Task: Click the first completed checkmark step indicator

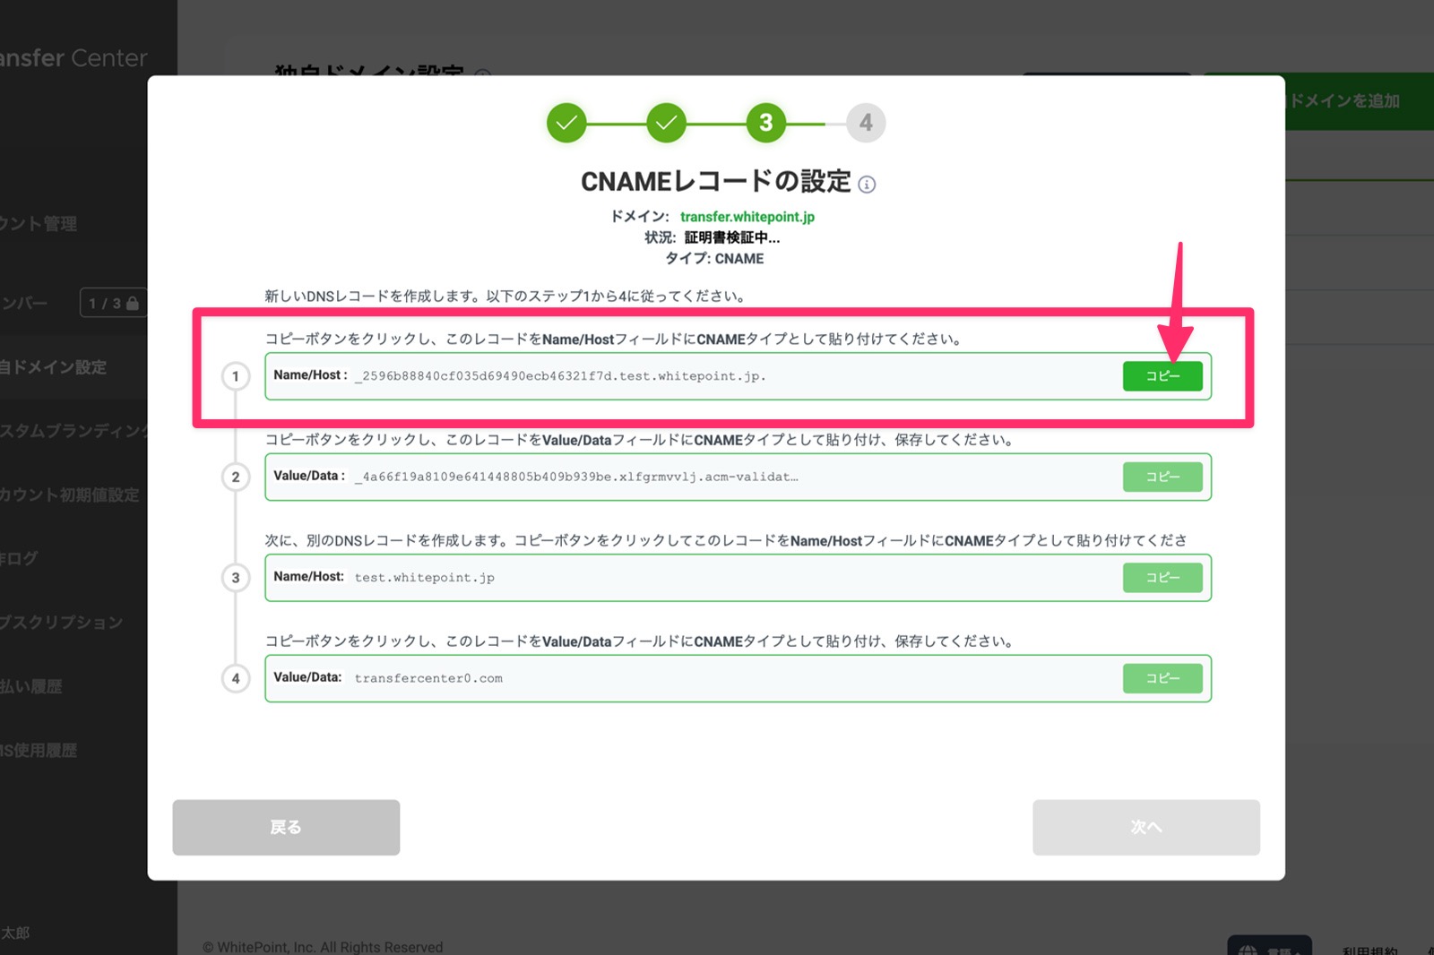Action: (566, 123)
